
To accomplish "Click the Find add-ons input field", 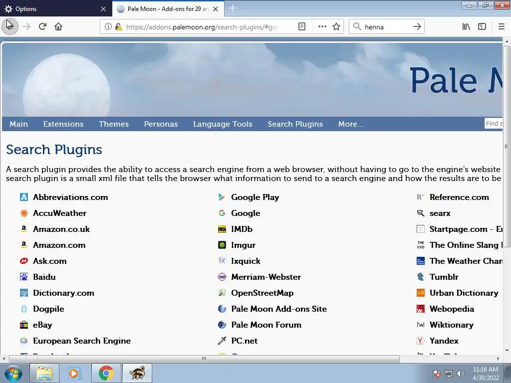I will coord(494,124).
